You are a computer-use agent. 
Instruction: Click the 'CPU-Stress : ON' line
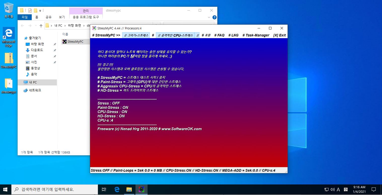(112, 112)
